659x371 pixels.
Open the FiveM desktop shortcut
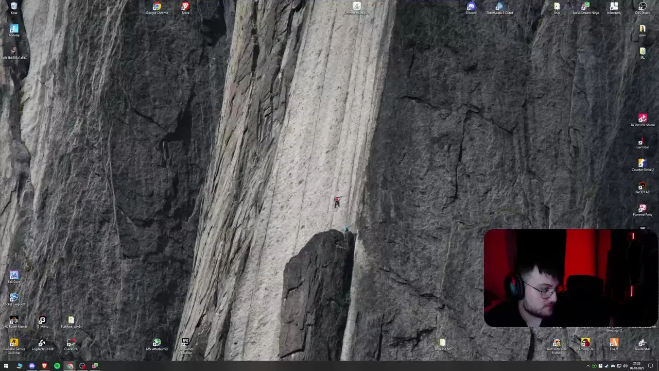pyautogui.click(x=614, y=345)
